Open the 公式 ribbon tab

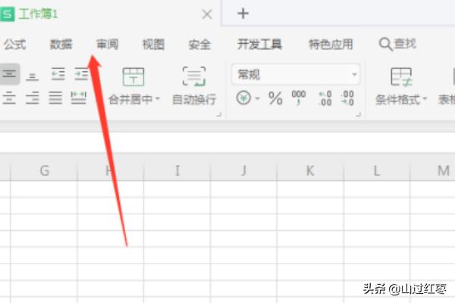pyautogui.click(x=15, y=45)
